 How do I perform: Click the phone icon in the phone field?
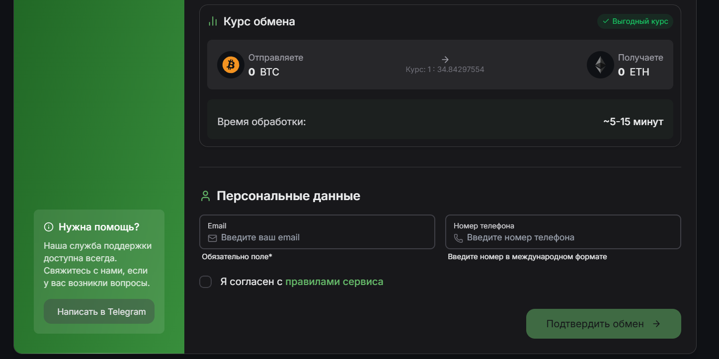pos(458,238)
